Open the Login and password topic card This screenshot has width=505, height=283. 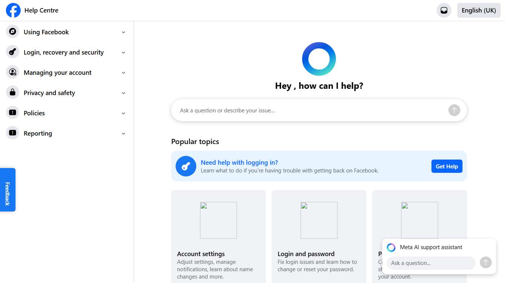(319, 236)
